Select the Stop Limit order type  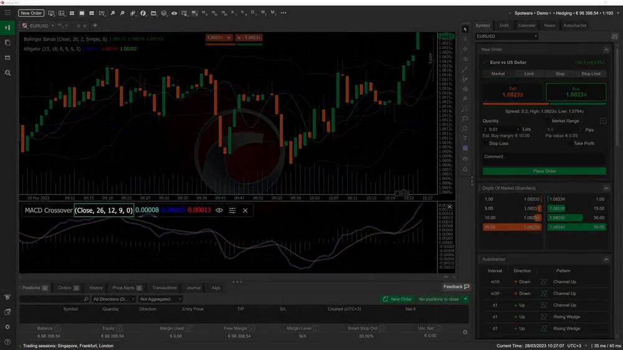click(x=591, y=73)
